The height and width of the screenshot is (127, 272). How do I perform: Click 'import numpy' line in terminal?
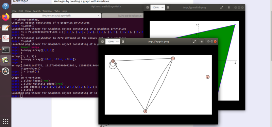tap(30, 47)
